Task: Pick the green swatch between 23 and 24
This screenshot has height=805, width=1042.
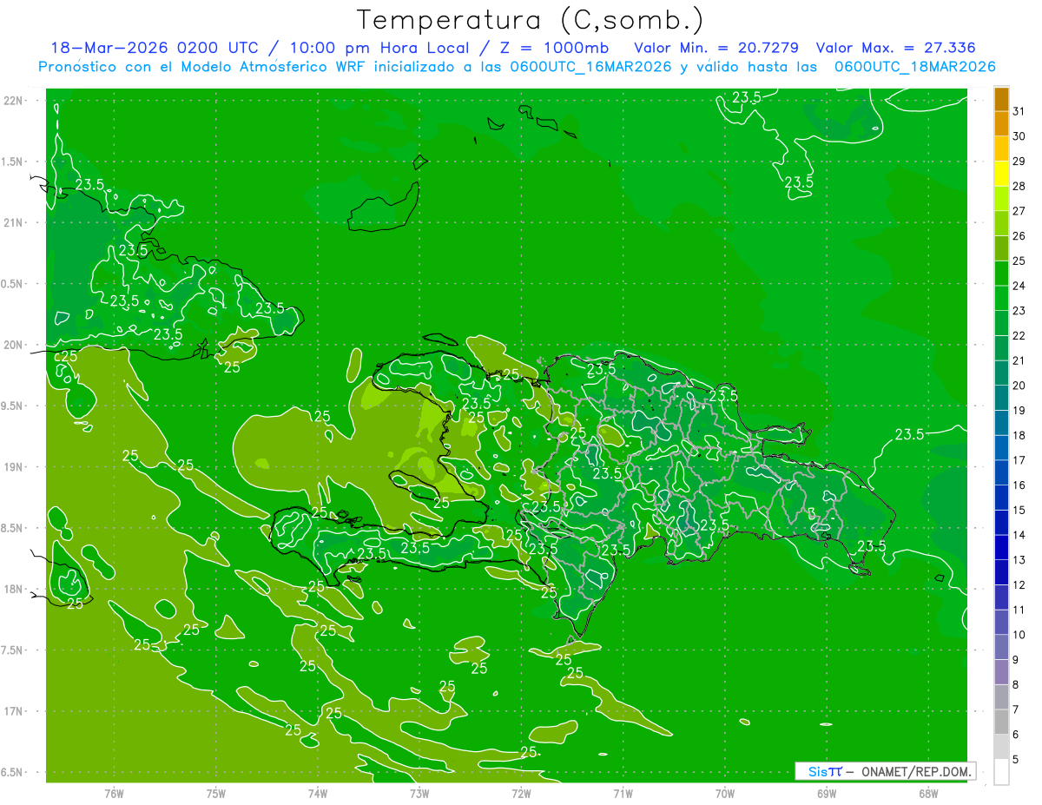Action: coord(1001,299)
